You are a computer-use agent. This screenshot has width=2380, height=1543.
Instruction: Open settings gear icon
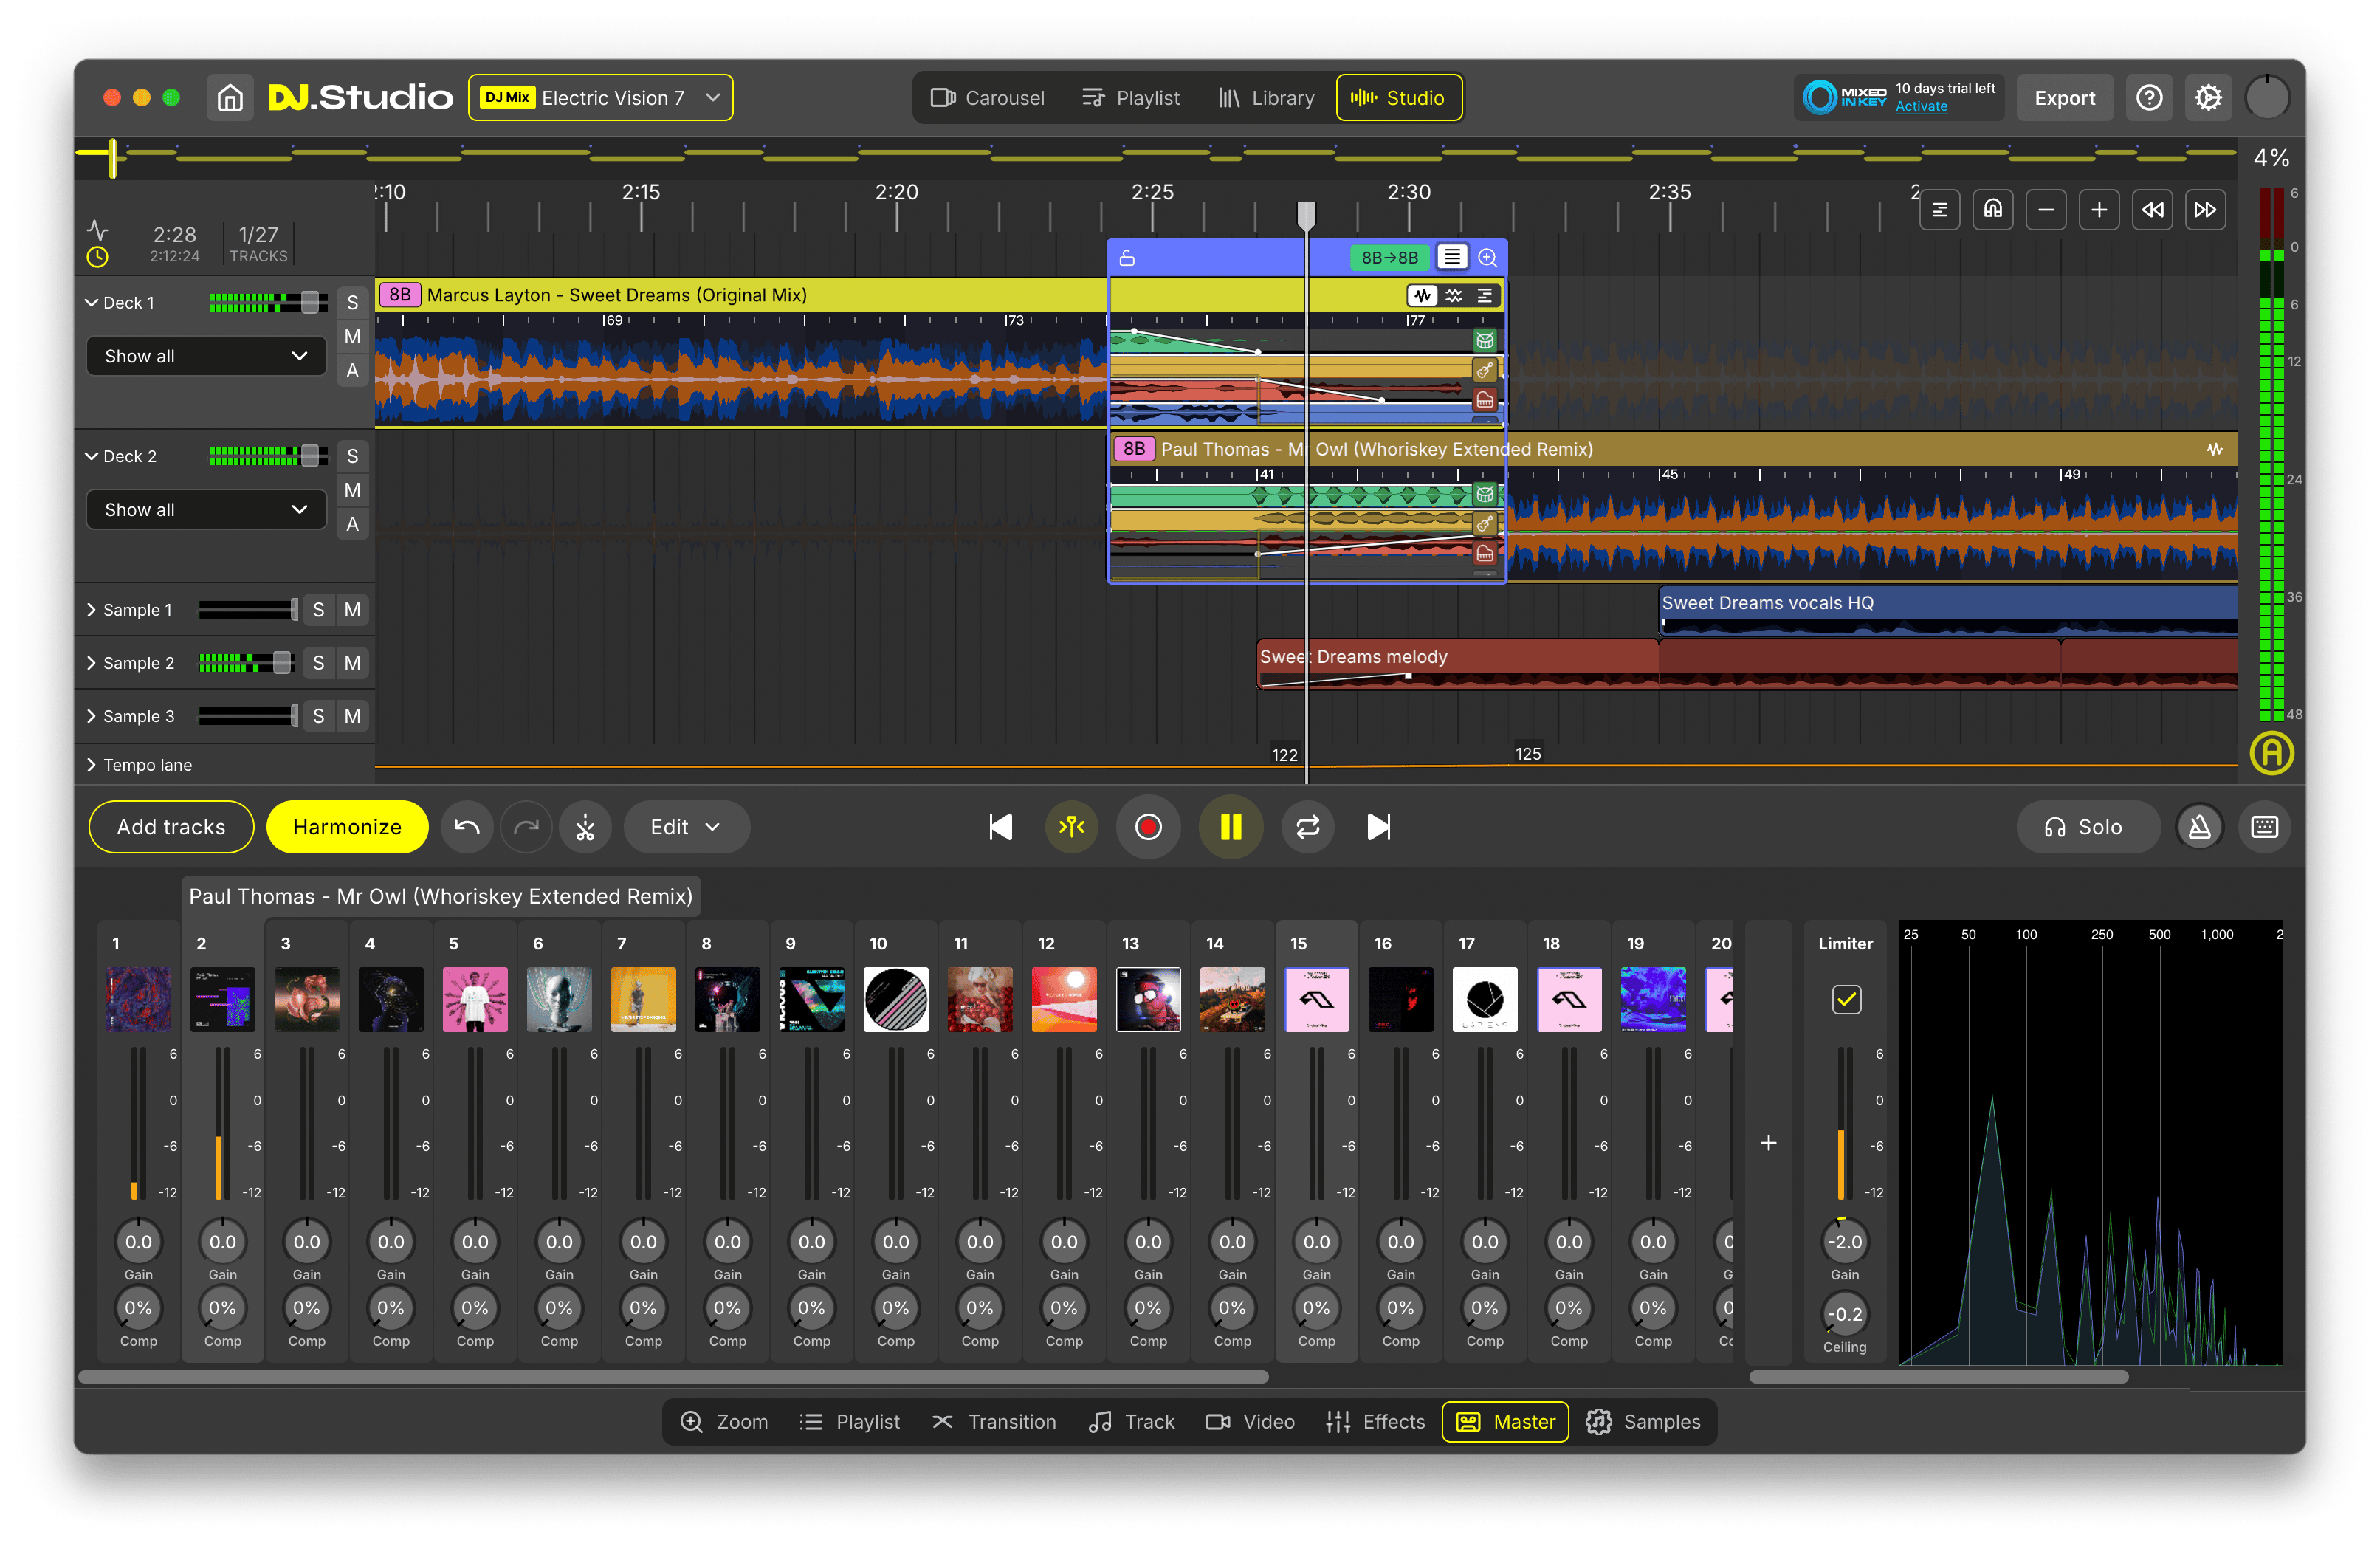pos(2208,98)
